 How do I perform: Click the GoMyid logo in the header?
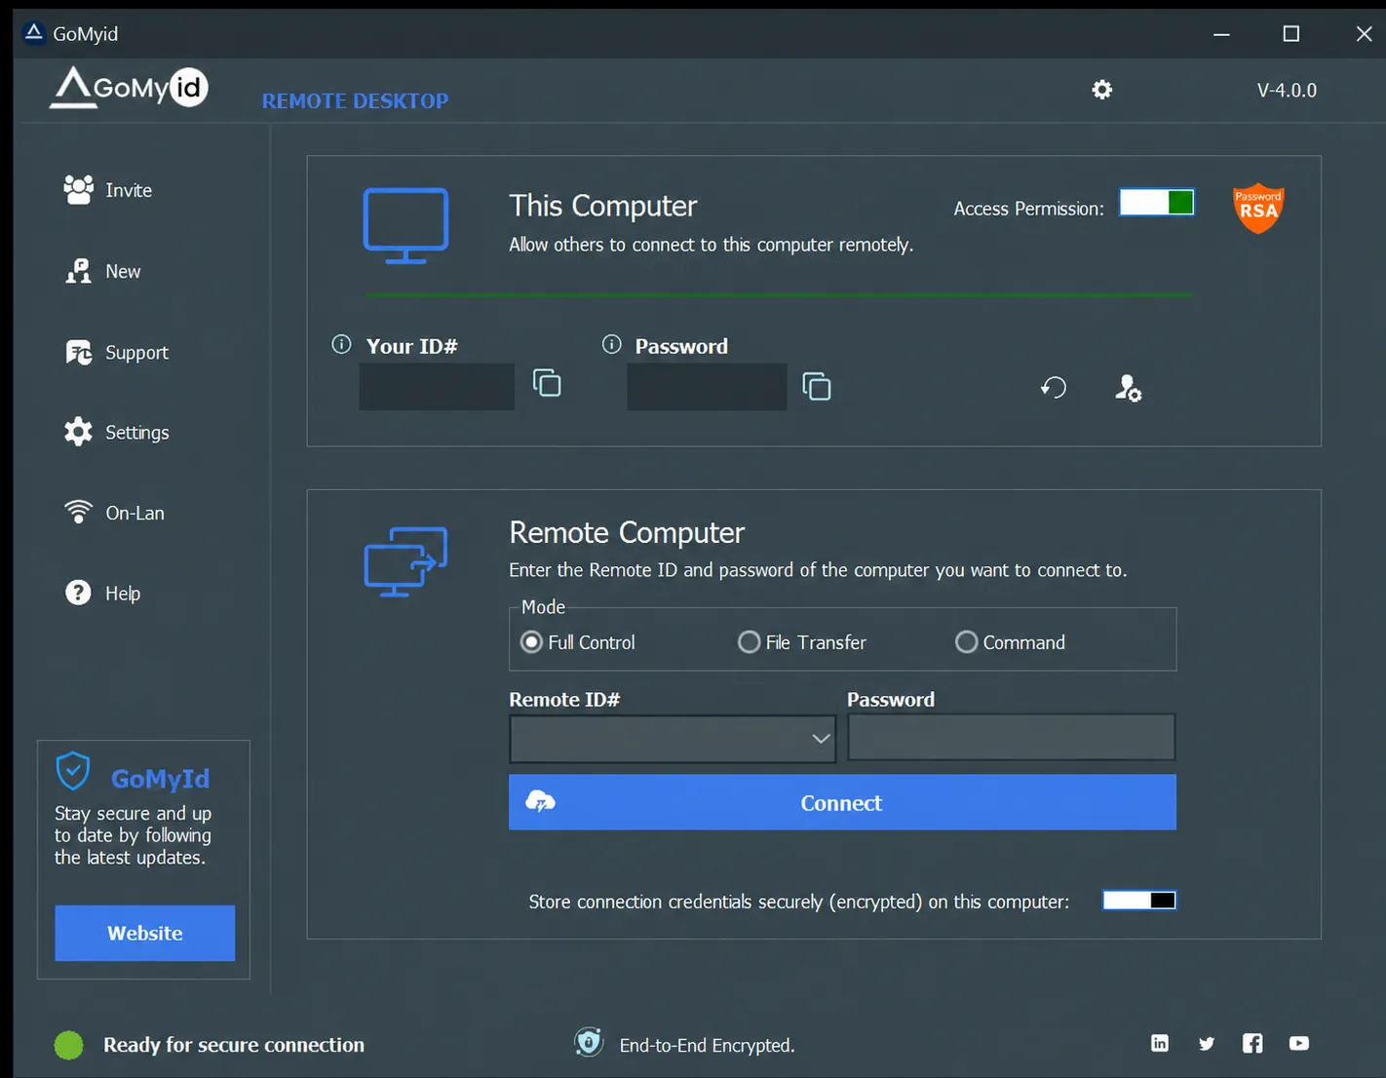click(x=129, y=87)
